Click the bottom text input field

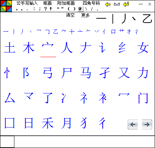tap(85, 142)
